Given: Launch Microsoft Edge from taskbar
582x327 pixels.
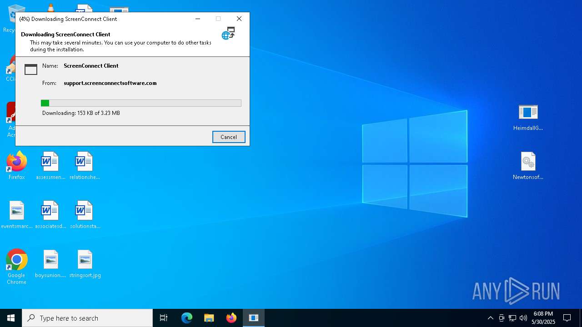Looking at the screenshot, I should 186,318.
